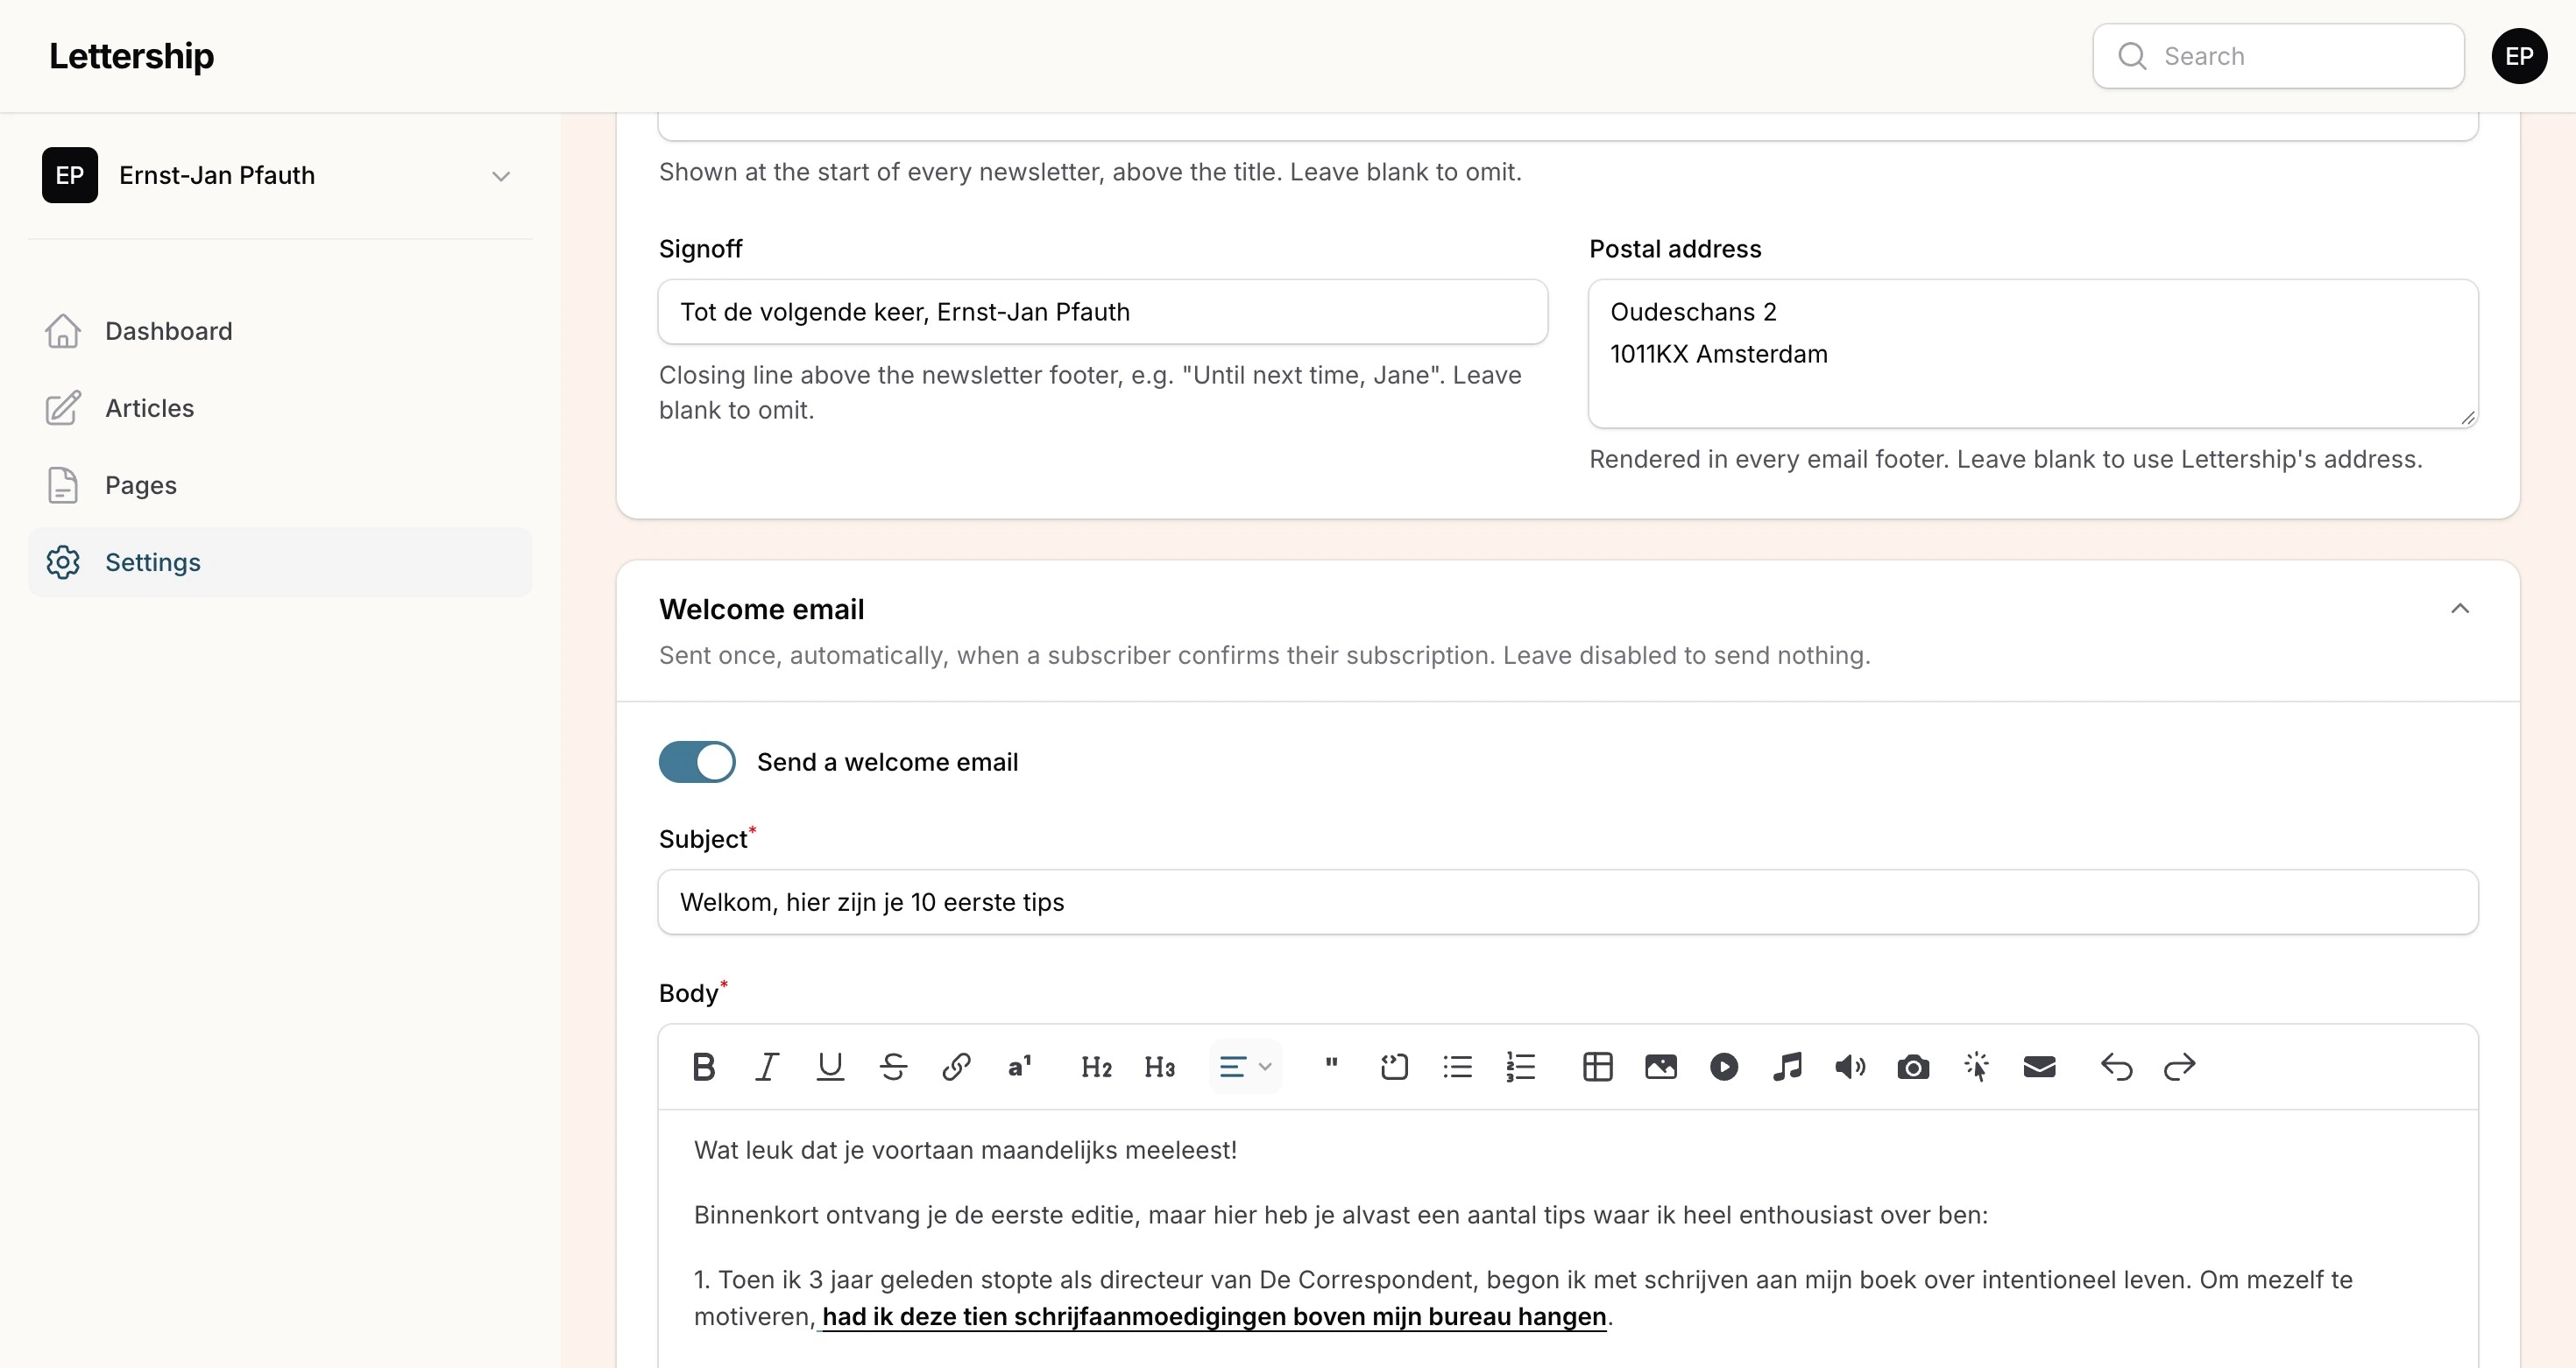The height and width of the screenshot is (1368, 2576).
Task: Add a footnote superscript
Action: 1019,1066
